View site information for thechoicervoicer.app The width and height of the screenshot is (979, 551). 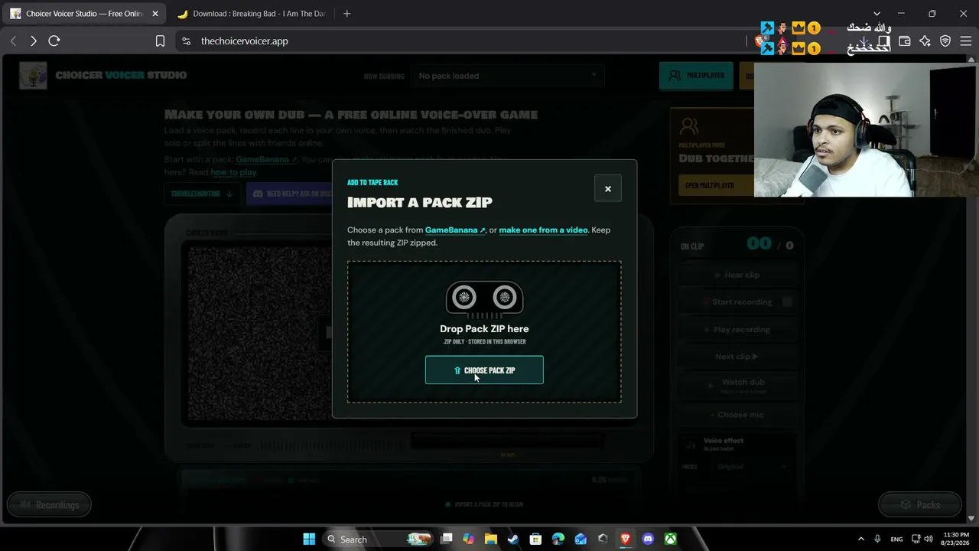click(186, 41)
